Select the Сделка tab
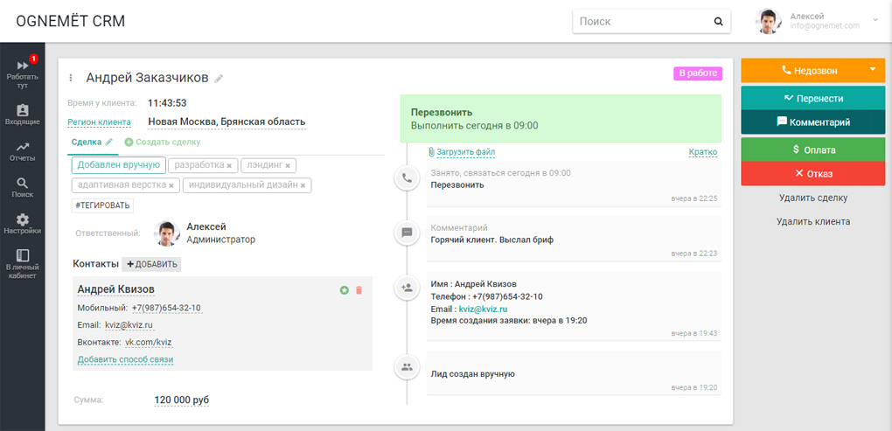Screen dimensions: 892x431 87,142
